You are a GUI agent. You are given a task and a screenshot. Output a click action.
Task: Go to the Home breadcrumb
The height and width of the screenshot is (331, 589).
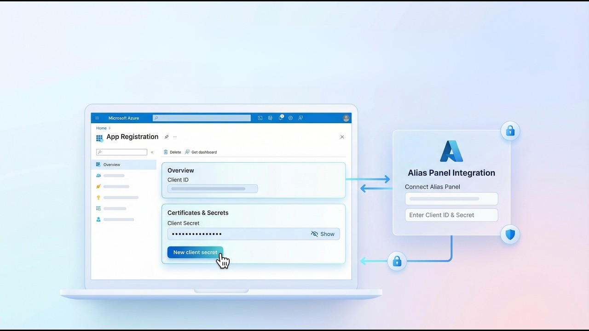[101, 128]
